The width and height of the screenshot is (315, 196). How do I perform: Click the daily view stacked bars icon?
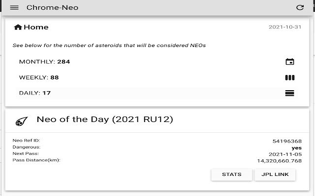[290, 93]
